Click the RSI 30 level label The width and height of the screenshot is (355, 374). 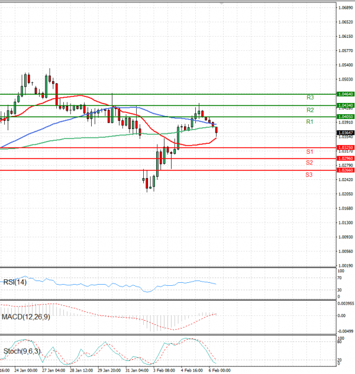pos(340,290)
